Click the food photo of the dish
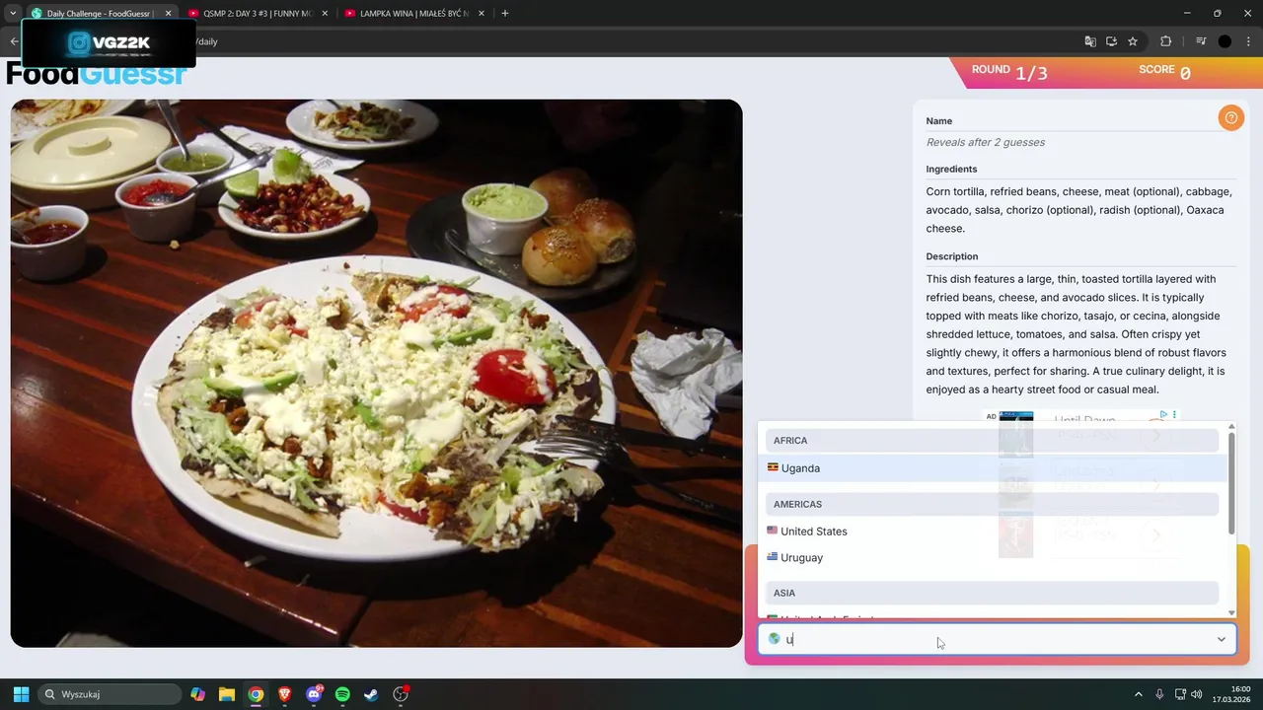The width and height of the screenshot is (1263, 710). (376, 373)
